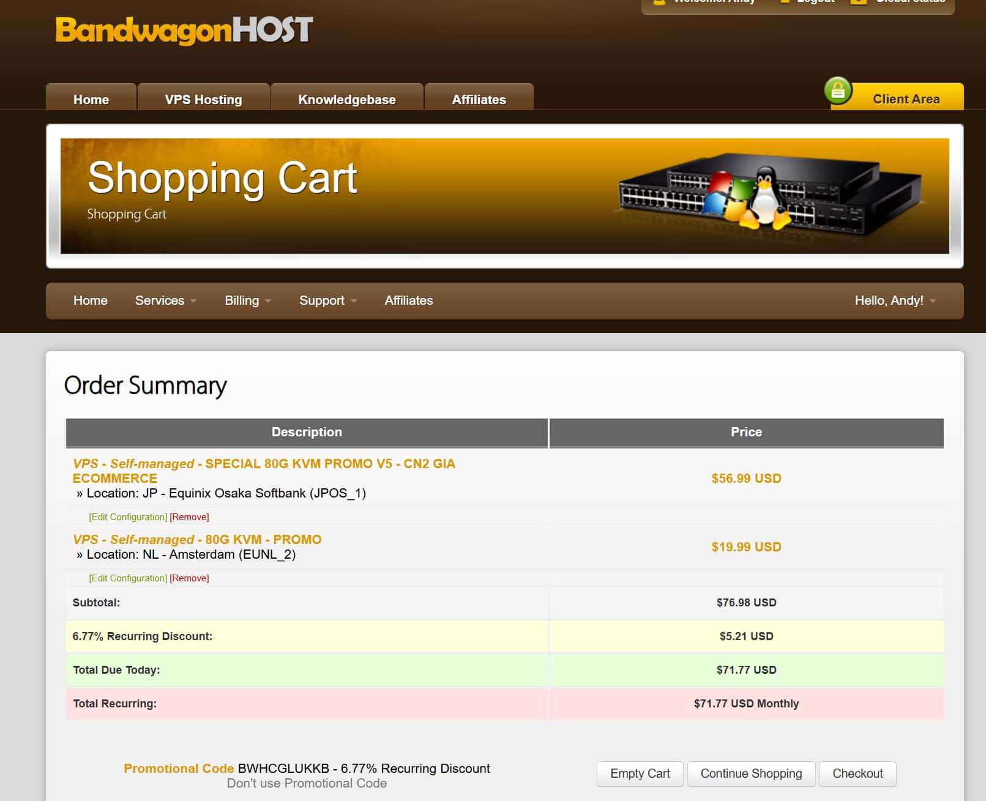Open 80G KVM - PROMO product title
The height and width of the screenshot is (801, 986).
(196, 539)
